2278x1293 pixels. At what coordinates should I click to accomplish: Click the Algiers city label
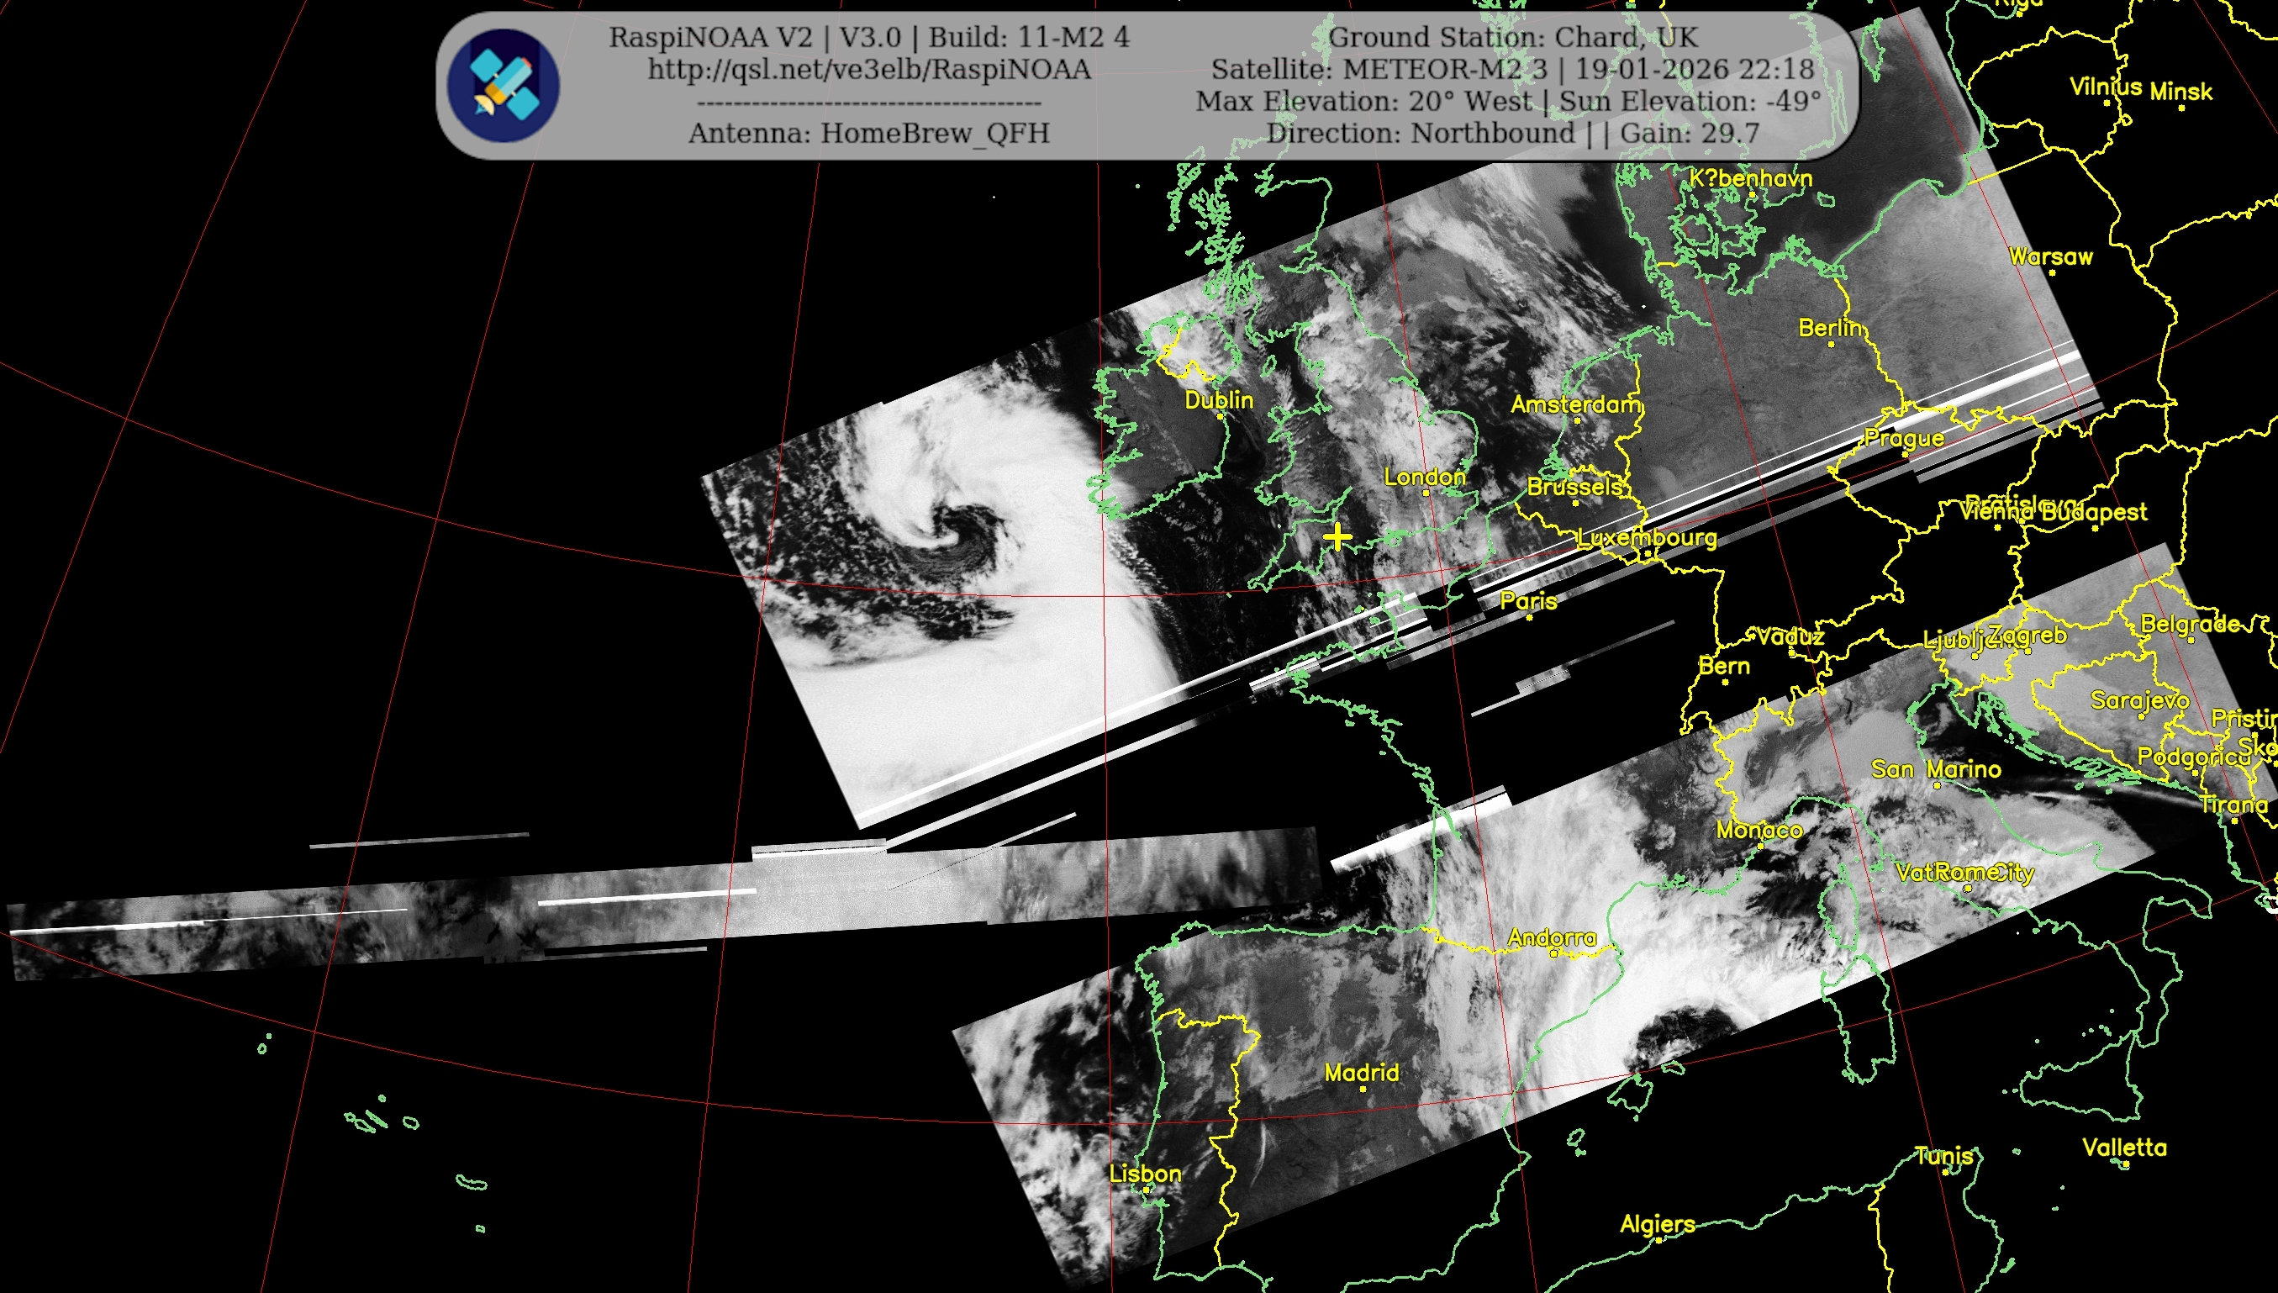click(x=1657, y=1225)
